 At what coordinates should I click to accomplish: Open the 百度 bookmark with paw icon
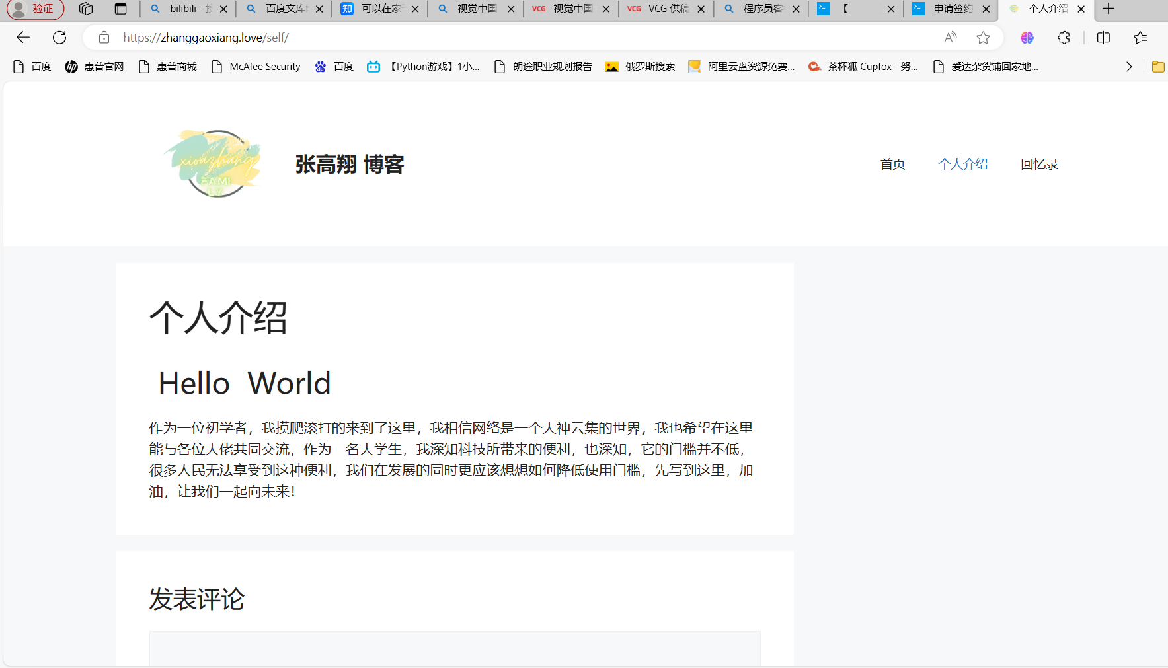click(334, 67)
